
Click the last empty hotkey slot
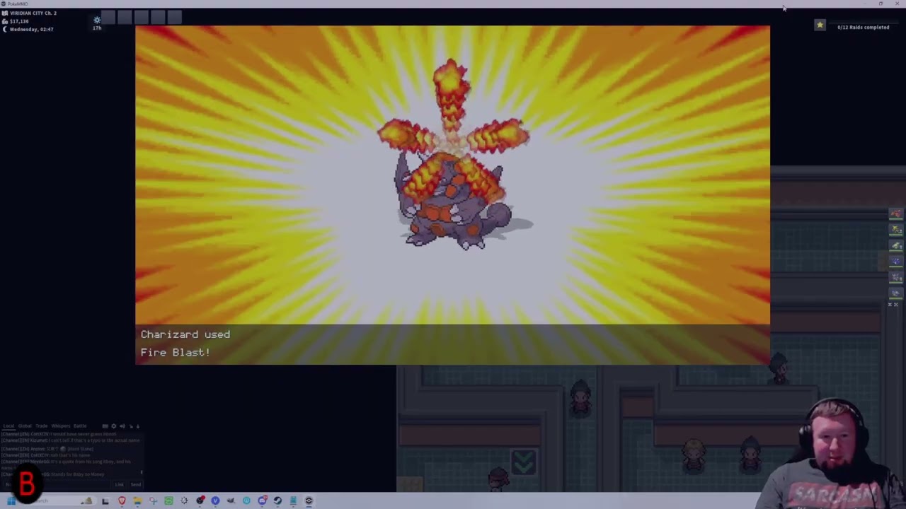tap(175, 17)
